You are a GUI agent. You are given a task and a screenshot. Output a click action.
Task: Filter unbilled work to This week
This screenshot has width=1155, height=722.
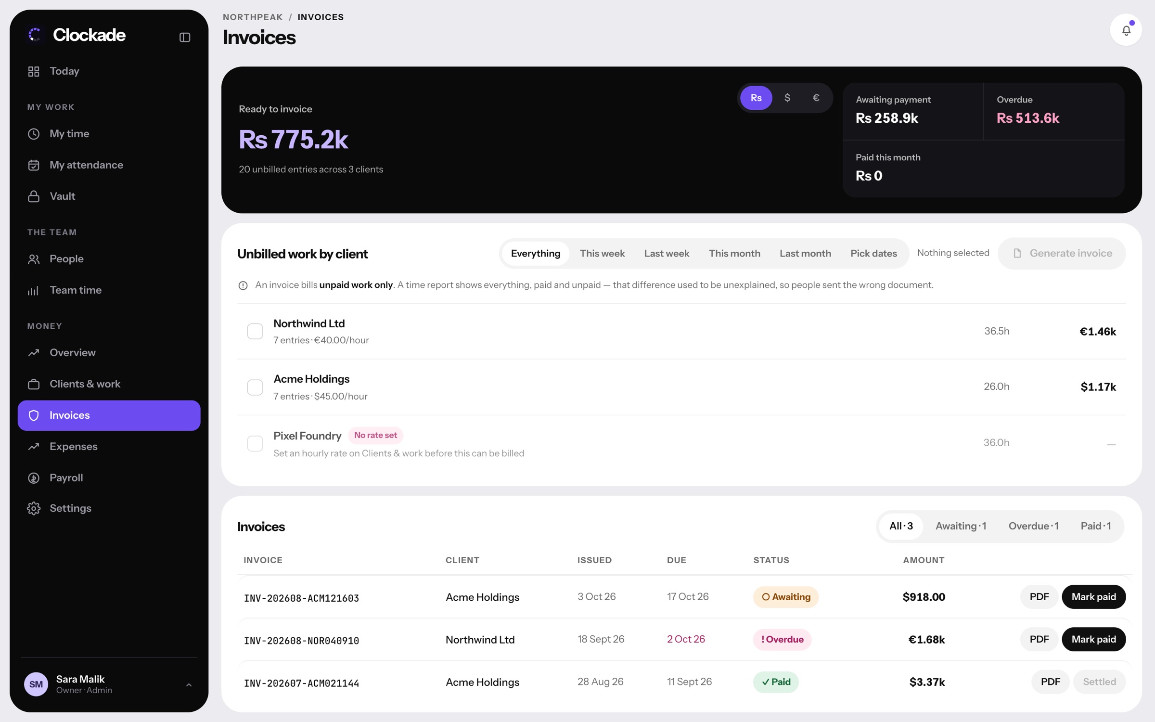602,253
